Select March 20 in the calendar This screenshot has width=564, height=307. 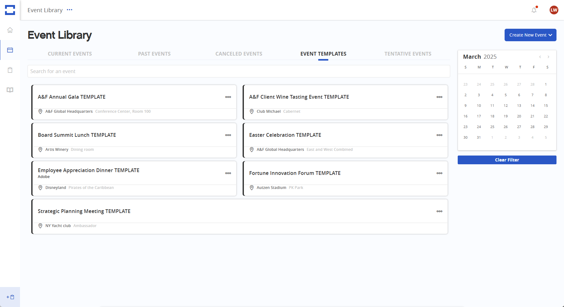519,116
